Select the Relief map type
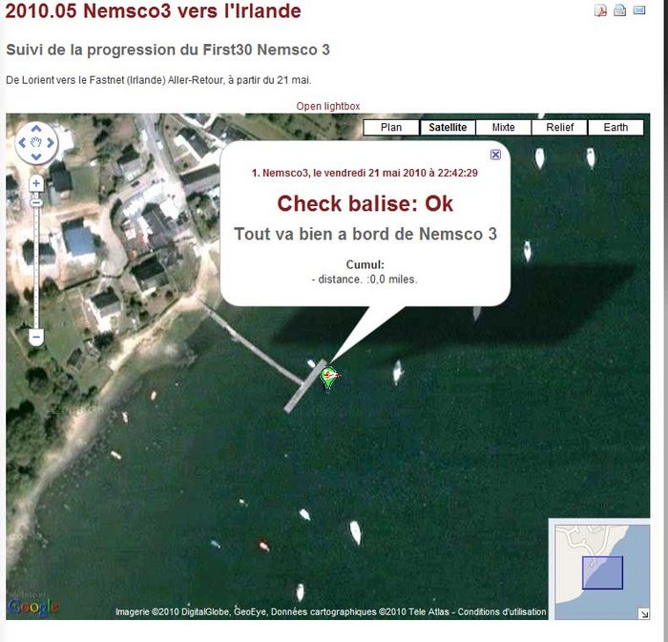 tap(560, 127)
